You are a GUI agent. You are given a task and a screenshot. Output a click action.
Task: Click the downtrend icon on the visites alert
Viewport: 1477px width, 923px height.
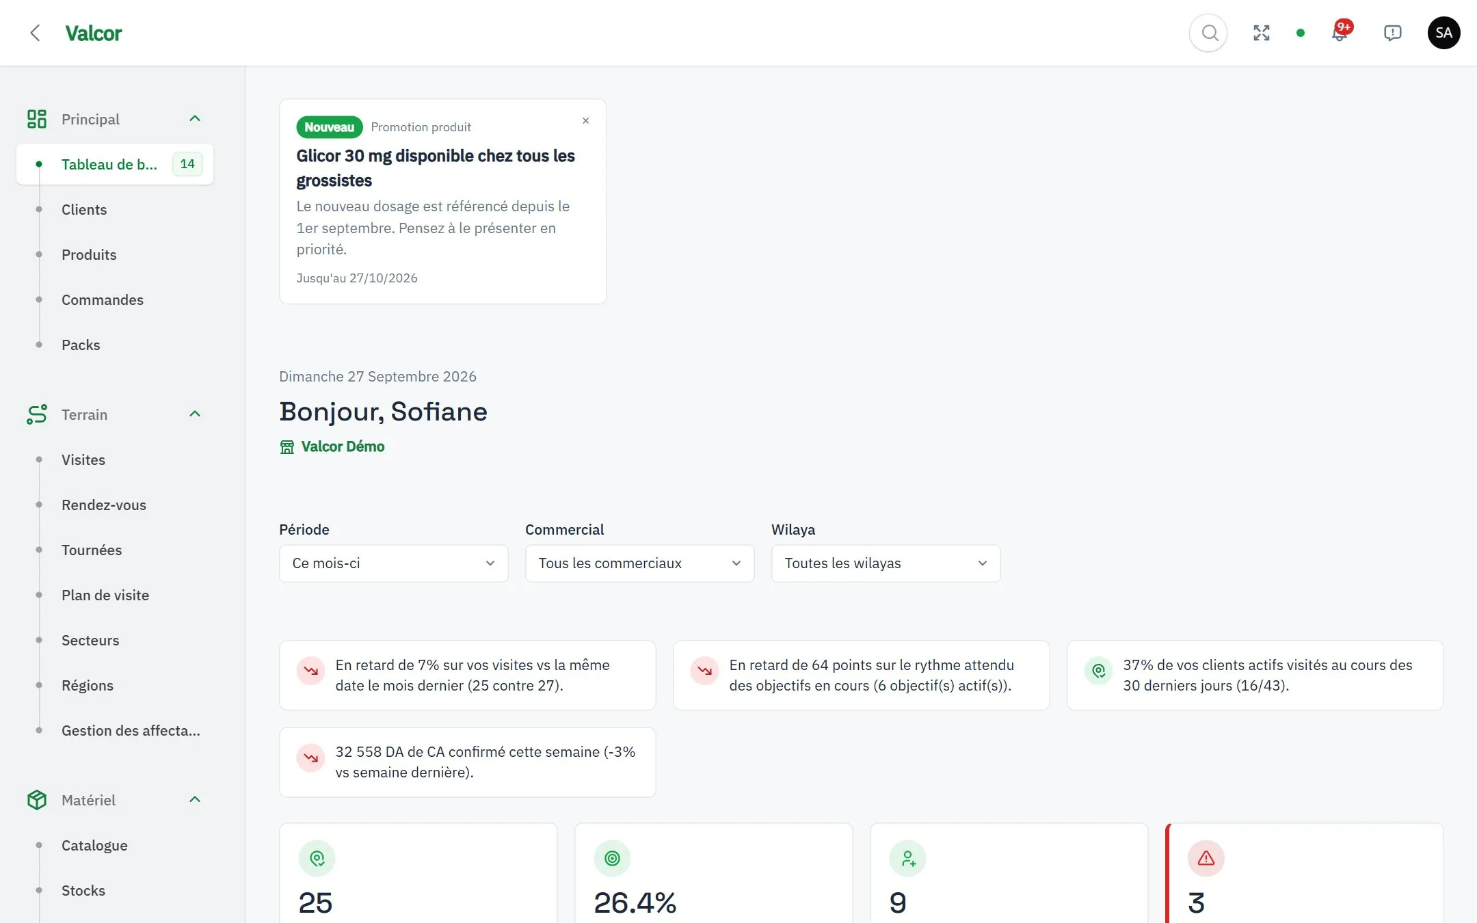(x=311, y=671)
